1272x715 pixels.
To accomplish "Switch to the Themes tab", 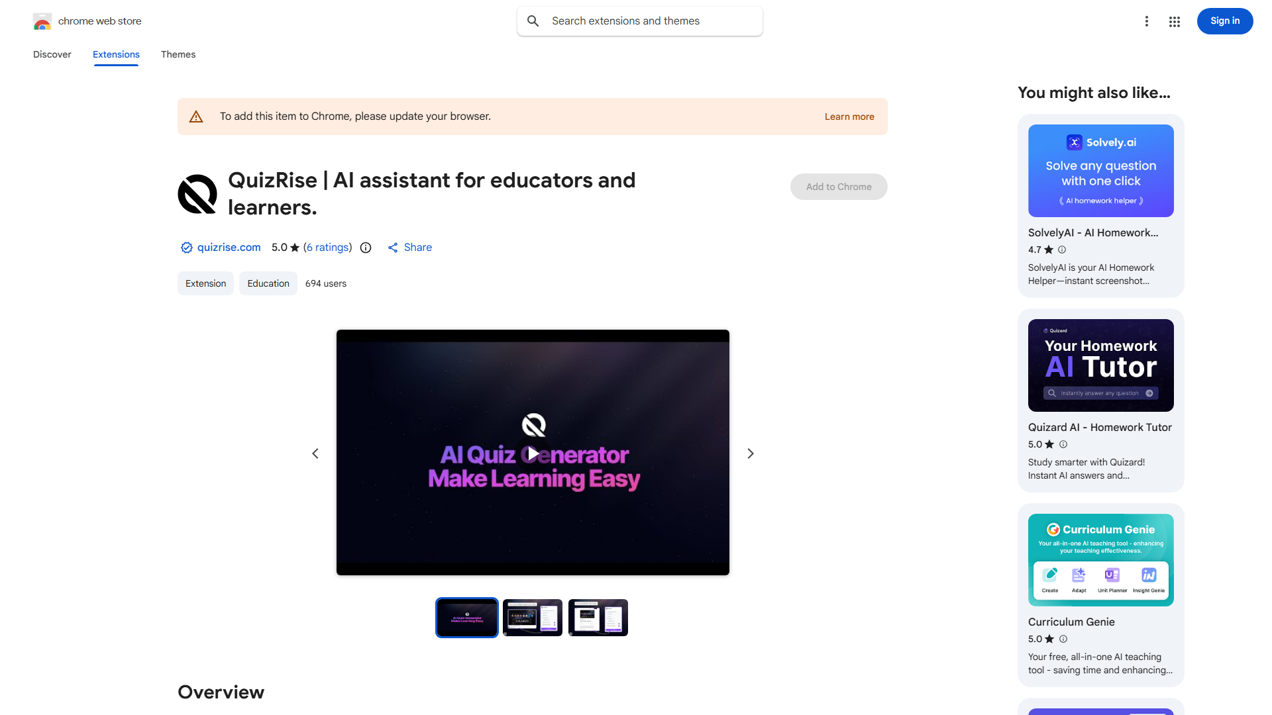I will point(178,54).
